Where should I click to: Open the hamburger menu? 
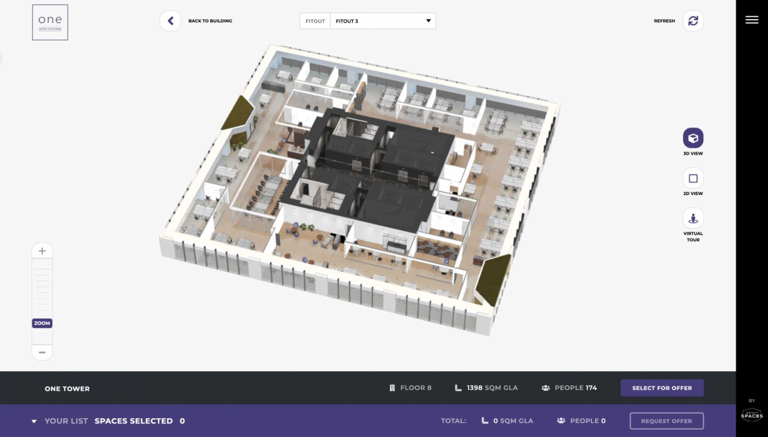pyautogui.click(x=751, y=20)
